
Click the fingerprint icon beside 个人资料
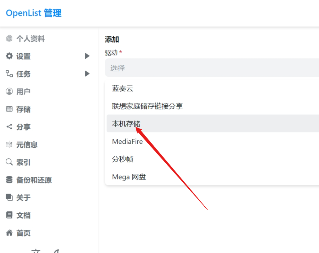[x=9, y=39]
